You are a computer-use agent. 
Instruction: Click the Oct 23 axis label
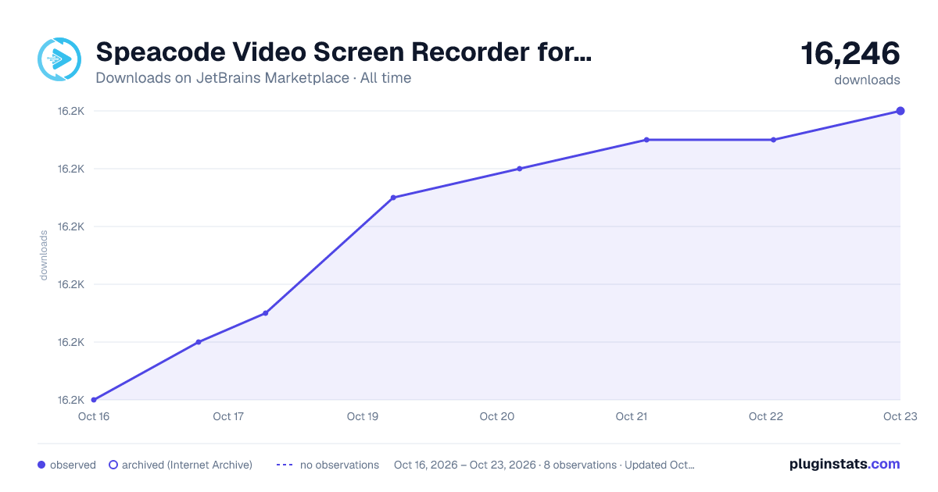900,416
